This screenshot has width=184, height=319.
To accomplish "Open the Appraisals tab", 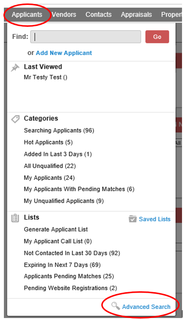I will (x=136, y=15).
